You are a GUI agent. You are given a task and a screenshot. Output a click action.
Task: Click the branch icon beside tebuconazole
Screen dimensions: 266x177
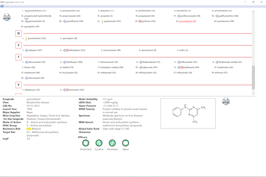(26, 62)
